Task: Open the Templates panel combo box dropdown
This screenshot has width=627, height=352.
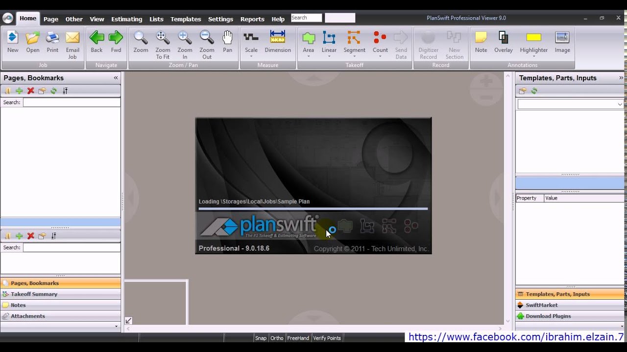Action: 620,104
